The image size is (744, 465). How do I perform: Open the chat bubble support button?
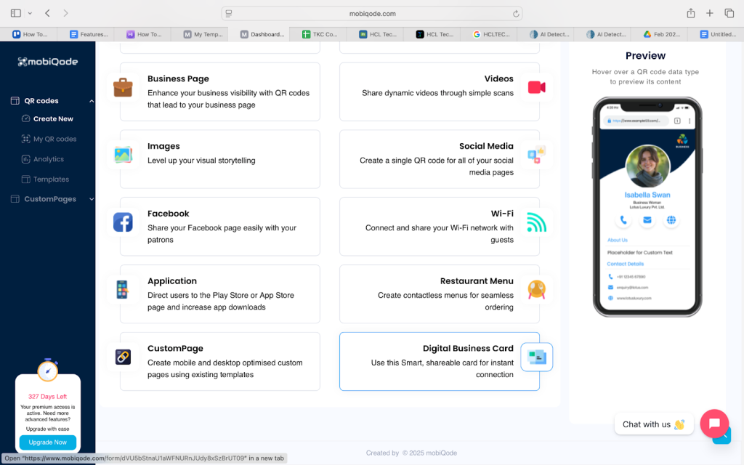(713, 424)
